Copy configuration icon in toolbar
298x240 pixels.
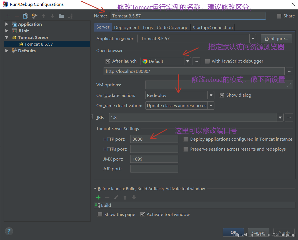click(x=26, y=16)
